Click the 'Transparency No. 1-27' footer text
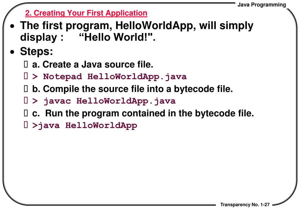 pyautogui.click(x=245, y=204)
